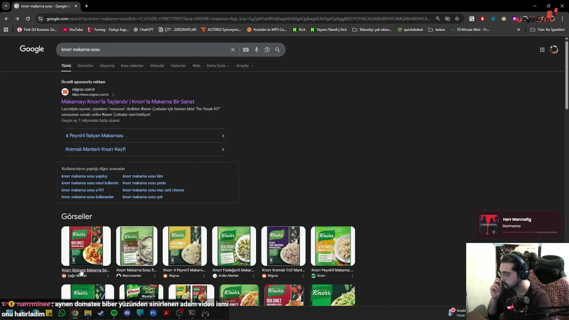Image resolution: width=569 pixels, height=320 pixels.
Task: Go back with the browser back arrow
Action: click(6, 19)
